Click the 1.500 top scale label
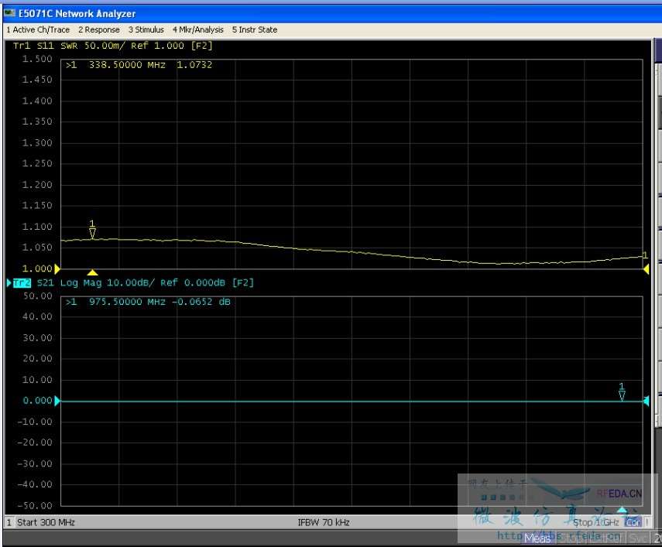Image resolution: width=662 pixels, height=547 pixels. (x=37, y=59)
